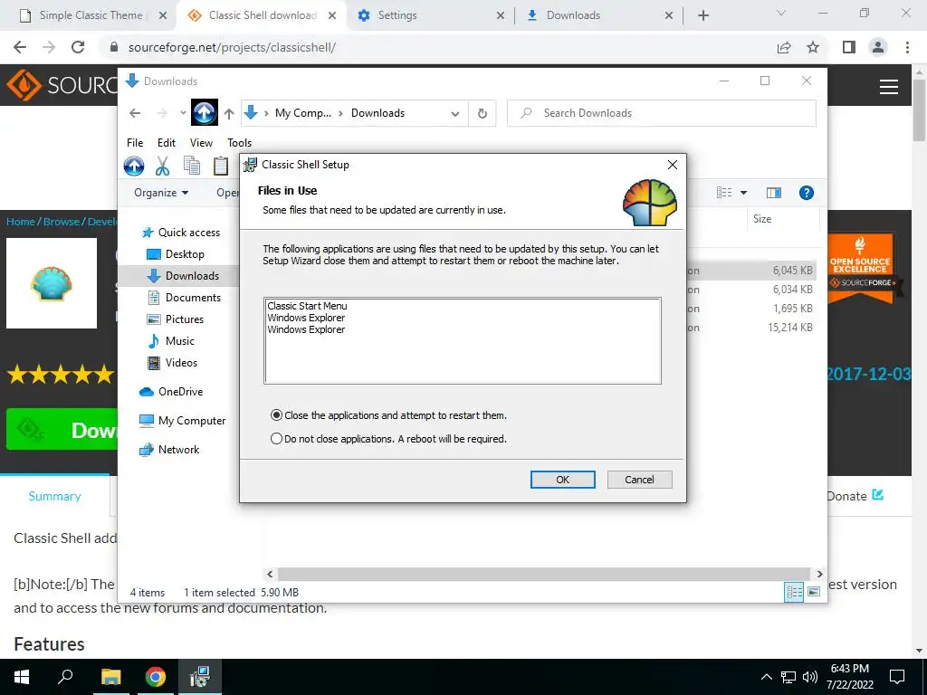The image size is (927, 695).
Task: Select Documents in navigation pane
Action: coord(184,298)
